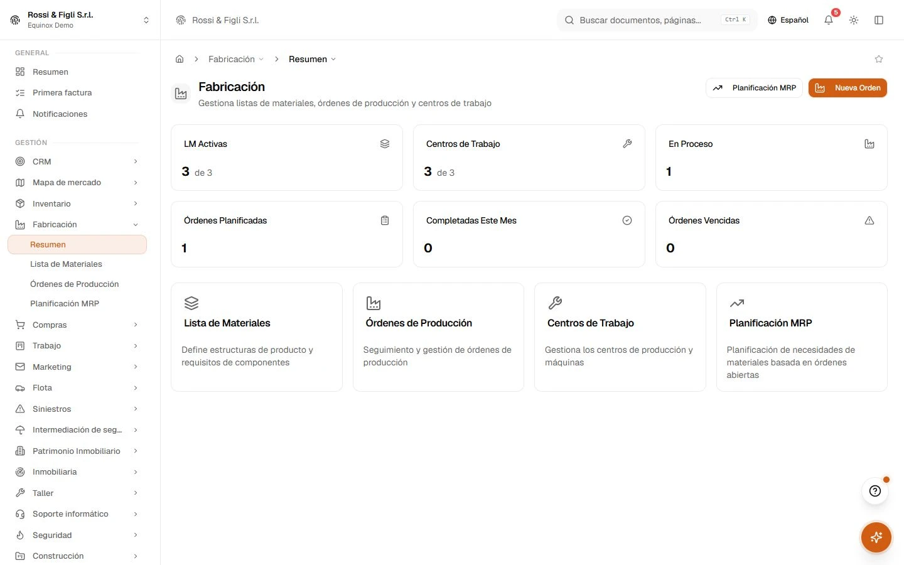Open the Resumen breadcrumb dropdown
The width and height of the screenshot is (904, 565).
312,59
